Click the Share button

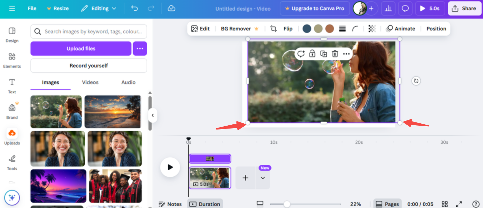click(x=464, y=8)
